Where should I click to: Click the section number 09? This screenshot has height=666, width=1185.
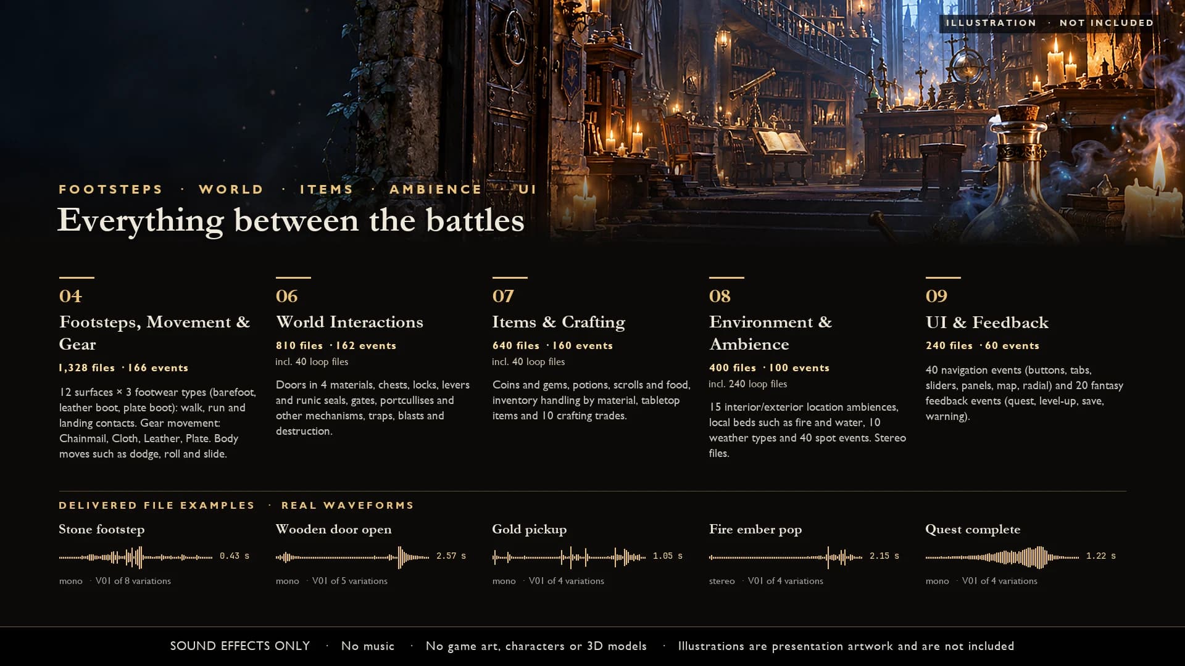pos(936,296)
